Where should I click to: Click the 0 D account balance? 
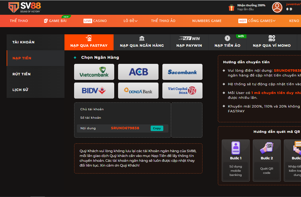click(x=289, y=9)
